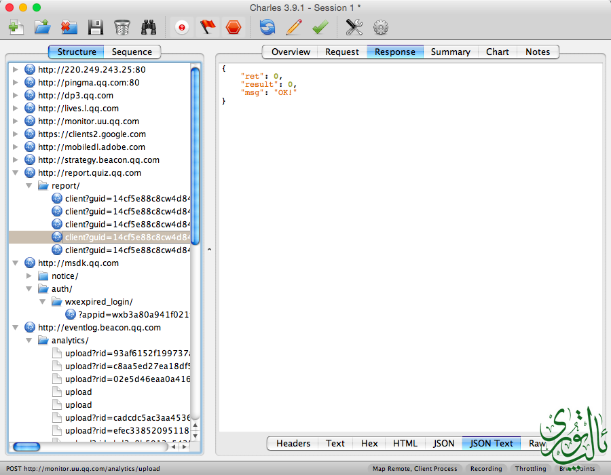The height and width of the screenshot is (475, 611).
Task: Click the Recording status indicator
Action: tap(486, 469)
